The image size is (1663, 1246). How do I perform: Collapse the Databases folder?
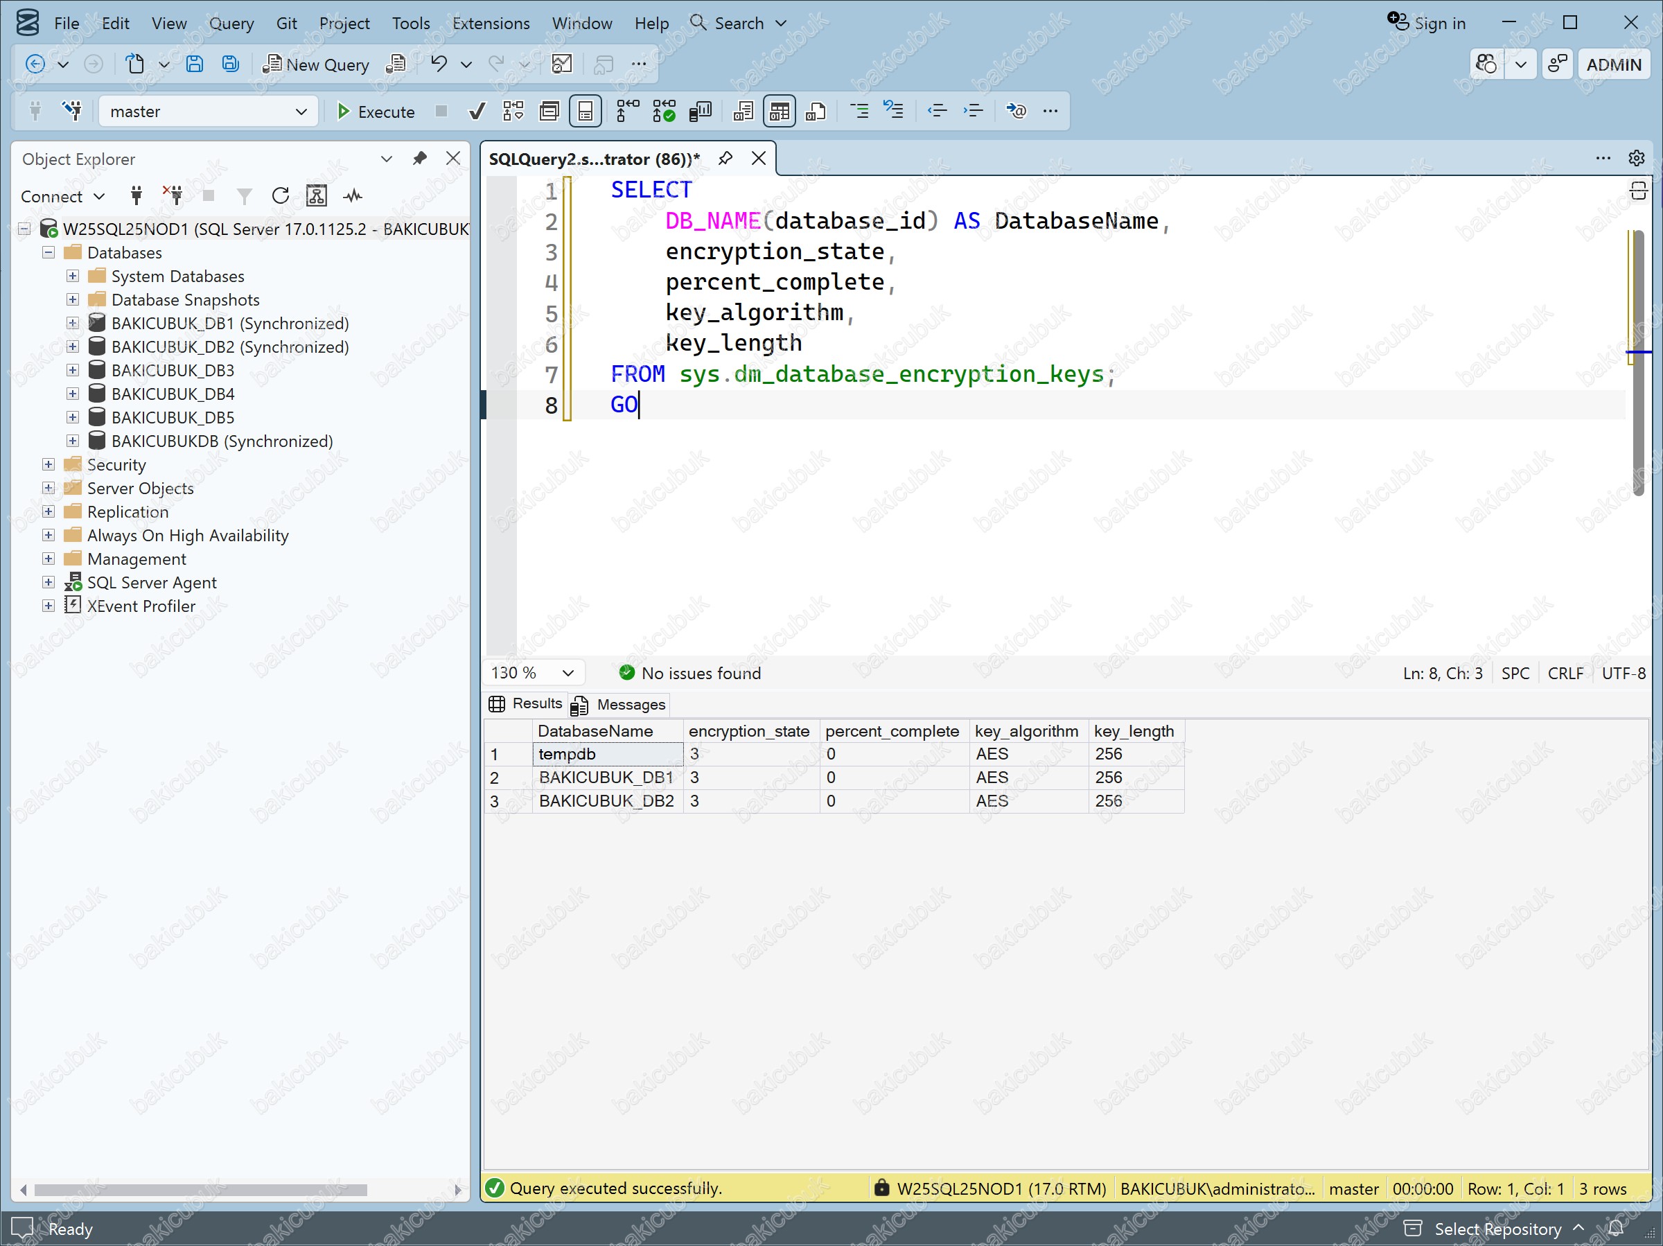pos(48,253)
